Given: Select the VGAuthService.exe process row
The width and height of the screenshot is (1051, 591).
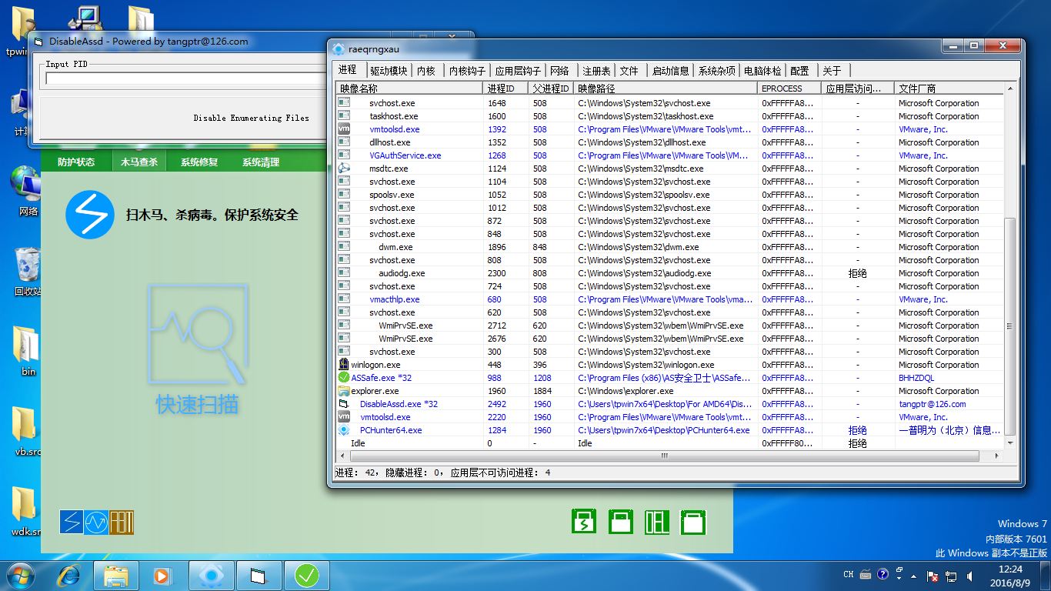Looking at the screenshot, I should (x=671, y=155).
